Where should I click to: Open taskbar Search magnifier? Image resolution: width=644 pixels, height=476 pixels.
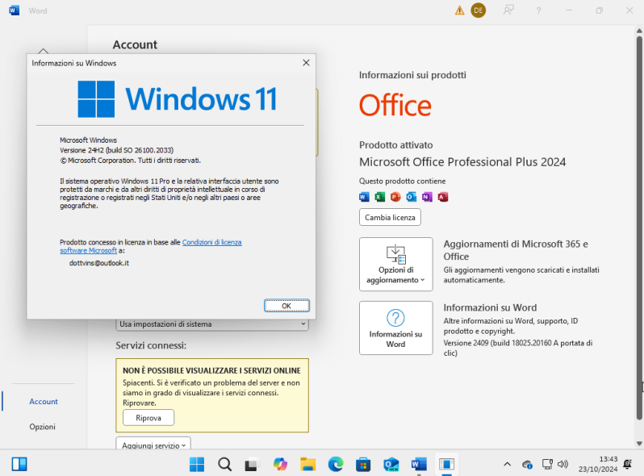pos(224,464)
